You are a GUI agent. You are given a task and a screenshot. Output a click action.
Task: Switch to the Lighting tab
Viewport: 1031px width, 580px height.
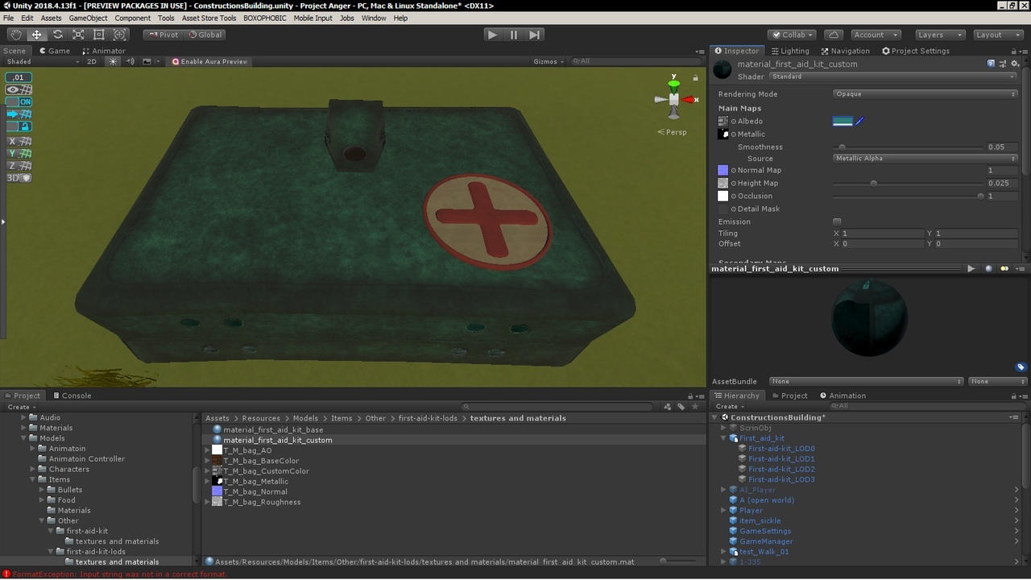789,51
